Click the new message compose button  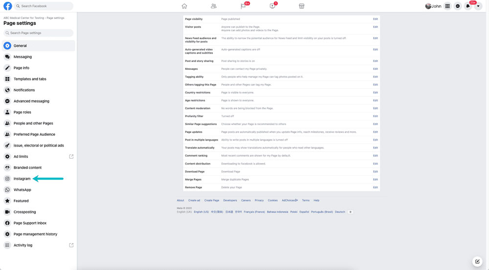(477, 262)
